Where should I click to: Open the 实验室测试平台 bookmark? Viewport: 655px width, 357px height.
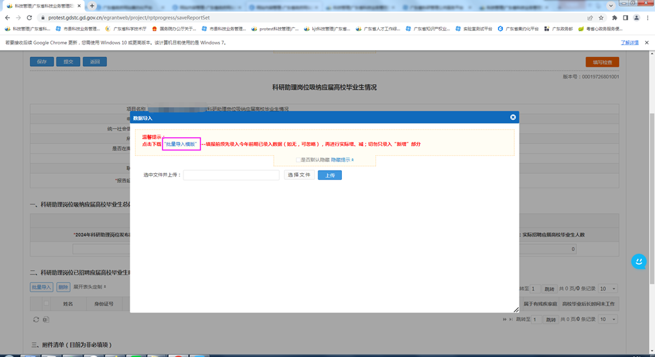click(474, 29)
